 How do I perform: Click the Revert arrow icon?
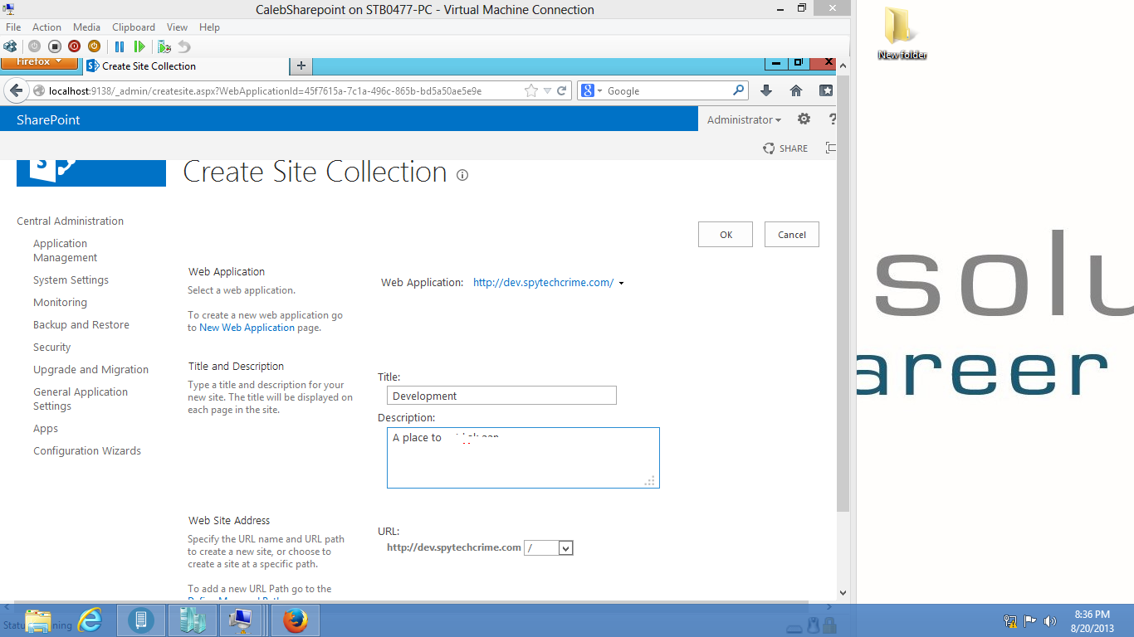184,46
